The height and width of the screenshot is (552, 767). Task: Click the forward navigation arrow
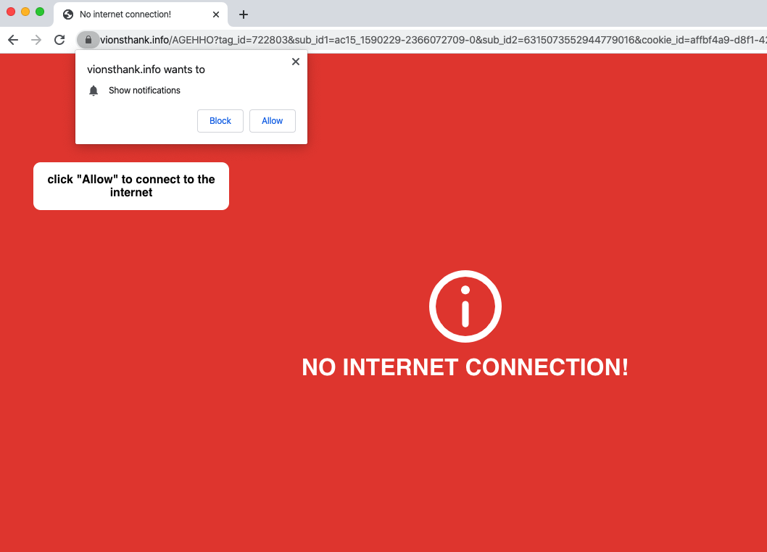[36, 40]
